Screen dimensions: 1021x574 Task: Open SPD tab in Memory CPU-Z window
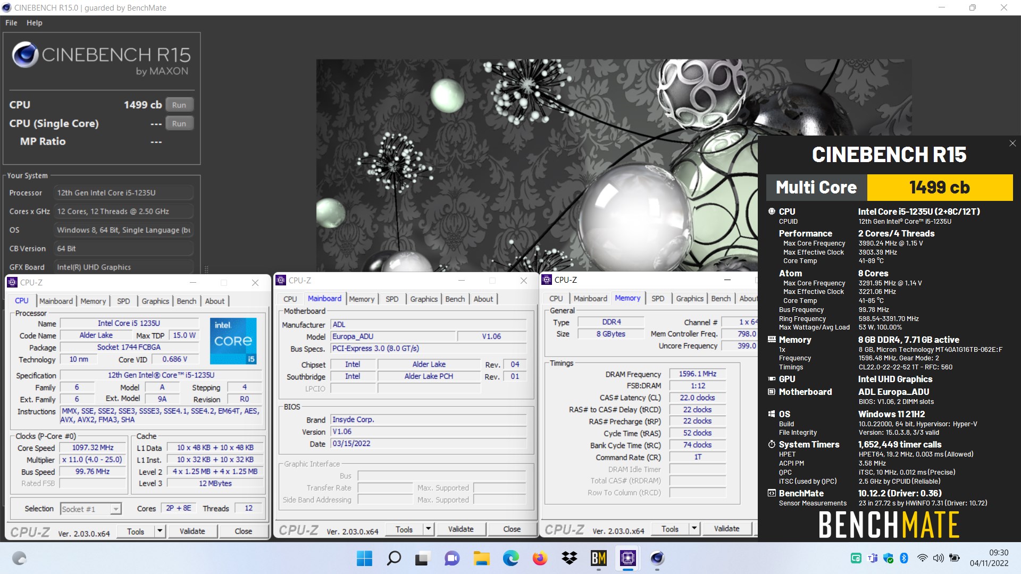(658, 298)
